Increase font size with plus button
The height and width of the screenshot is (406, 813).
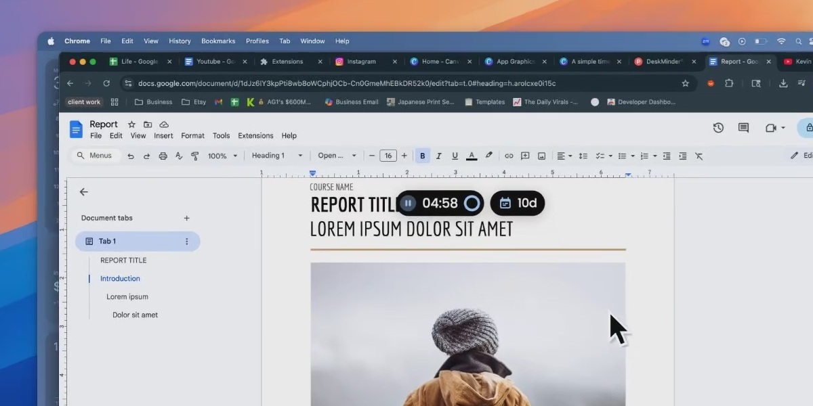[404, 156]
